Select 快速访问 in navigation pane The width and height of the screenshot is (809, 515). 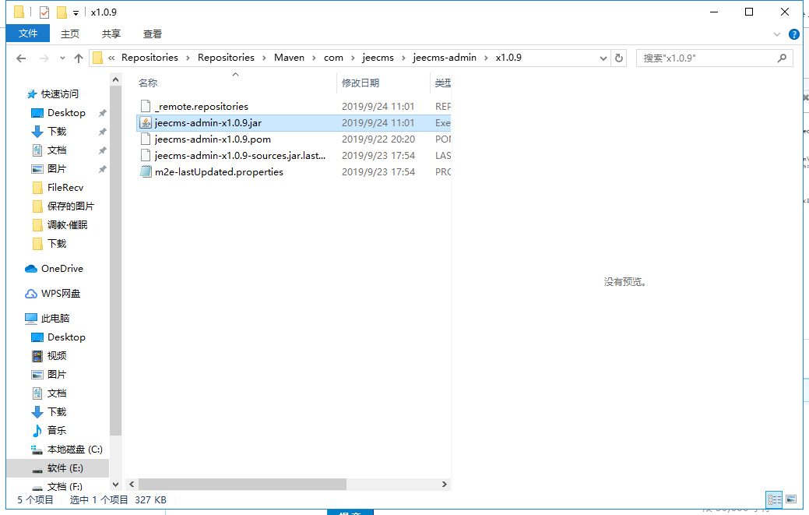pyautogui.click(x=60, y=94)
